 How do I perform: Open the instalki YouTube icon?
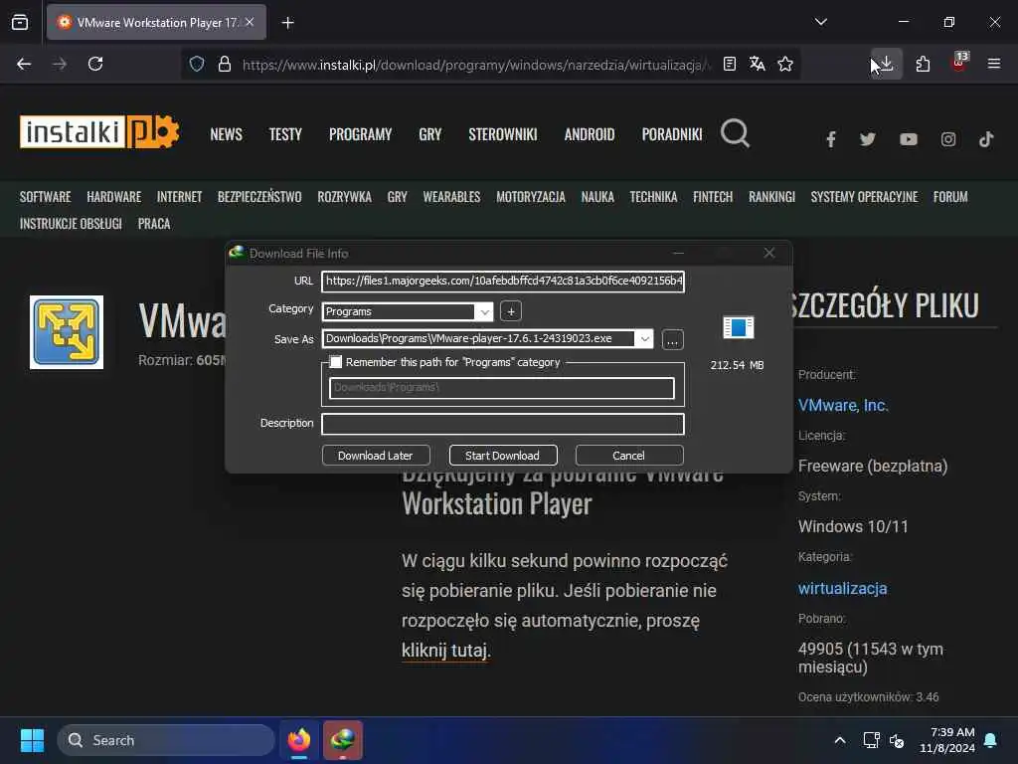tap(909, 139)
